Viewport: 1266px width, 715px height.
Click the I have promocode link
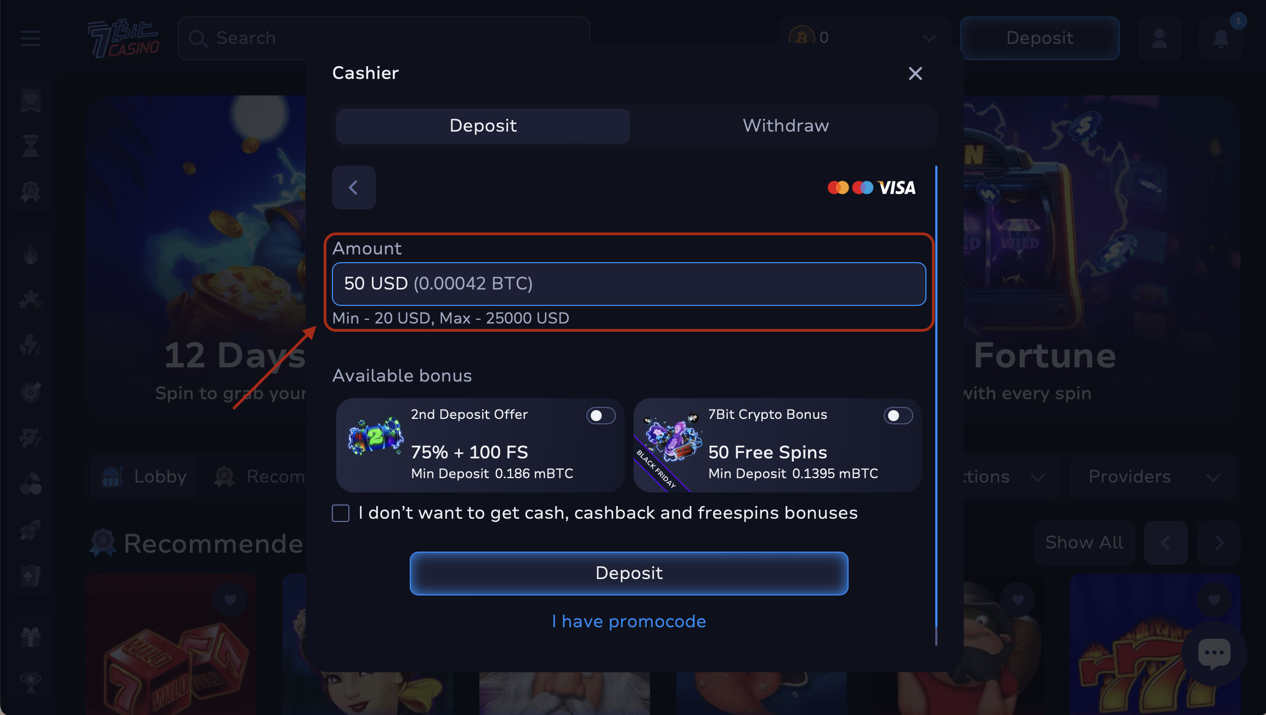click(629, 621)
